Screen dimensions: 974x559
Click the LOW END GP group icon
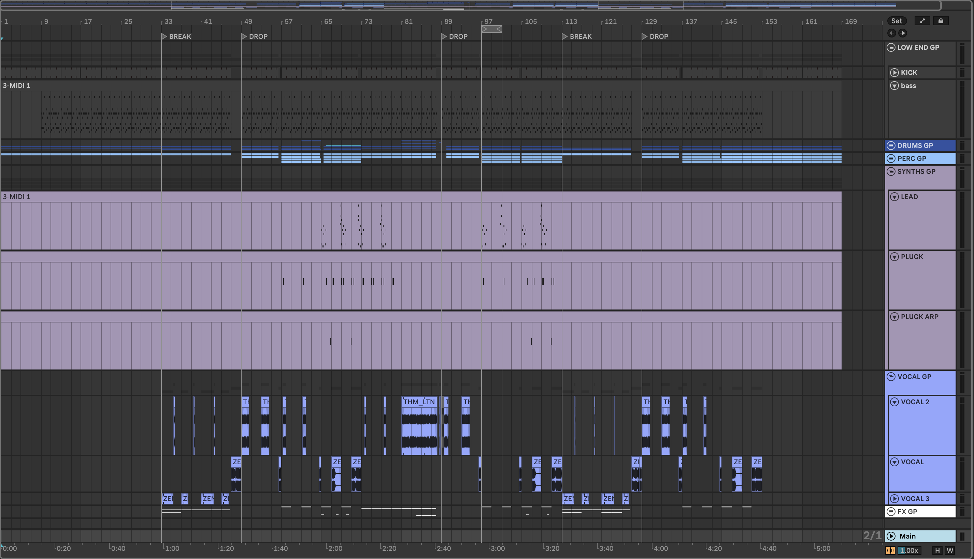point(891,48)
